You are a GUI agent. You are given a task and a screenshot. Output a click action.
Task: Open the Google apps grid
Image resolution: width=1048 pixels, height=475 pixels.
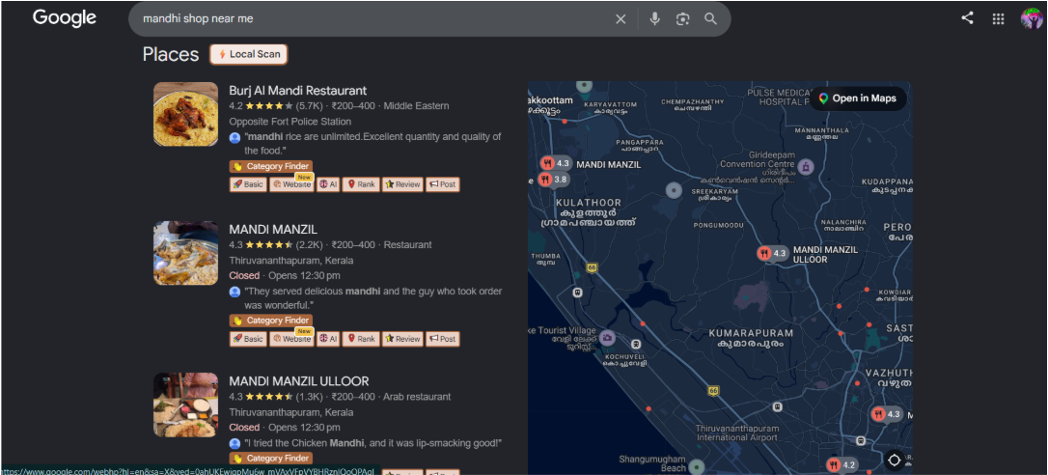(x=998, y=18)
